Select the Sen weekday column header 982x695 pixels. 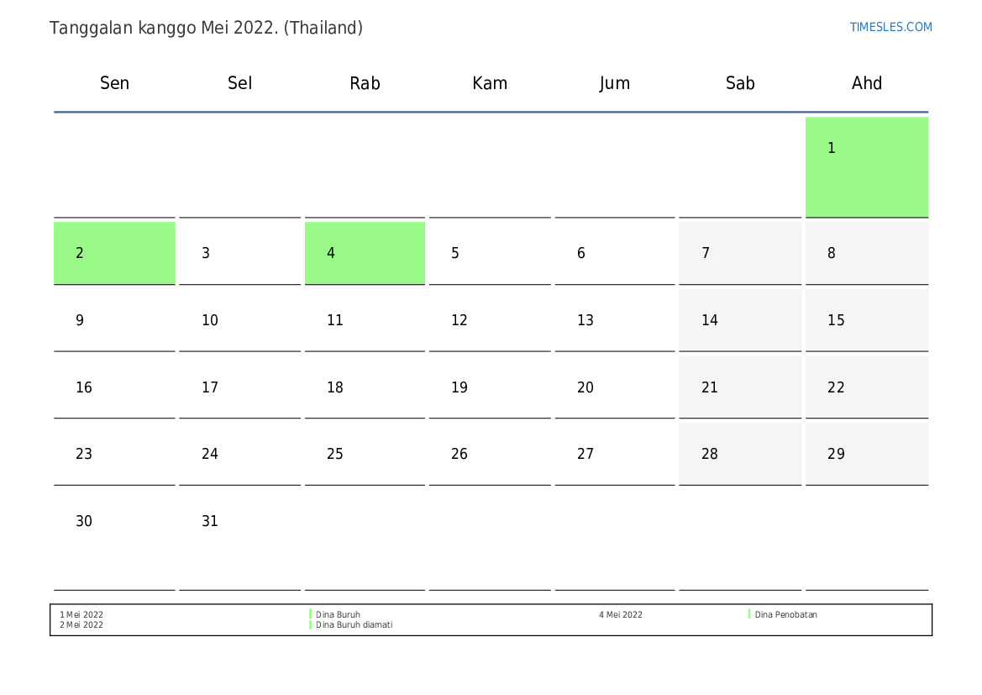114,83
